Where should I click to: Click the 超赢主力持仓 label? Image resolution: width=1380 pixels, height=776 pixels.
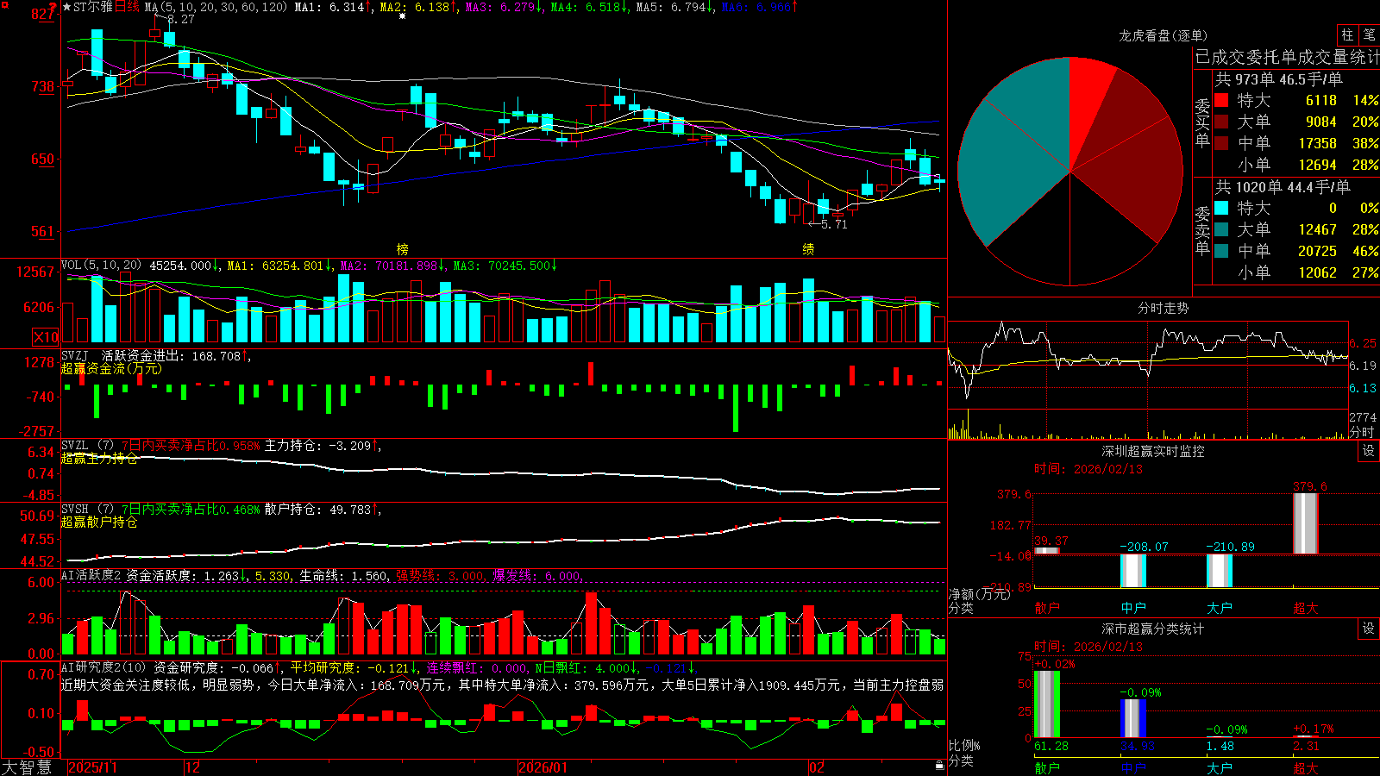99,458
